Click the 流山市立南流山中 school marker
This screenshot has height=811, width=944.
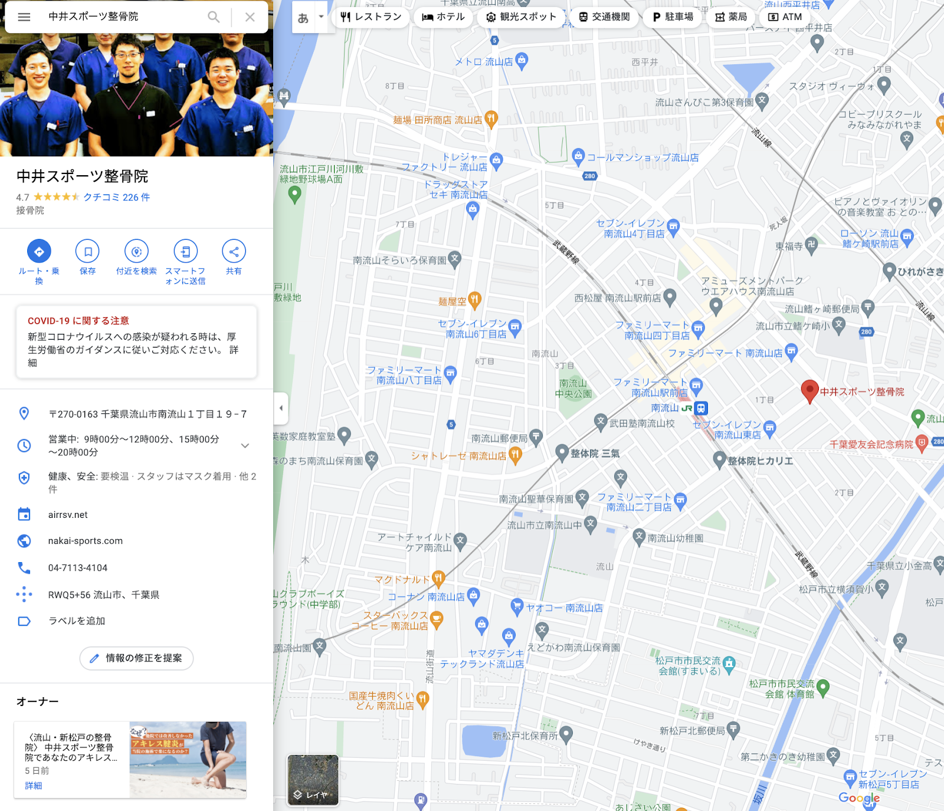(591, 524)
